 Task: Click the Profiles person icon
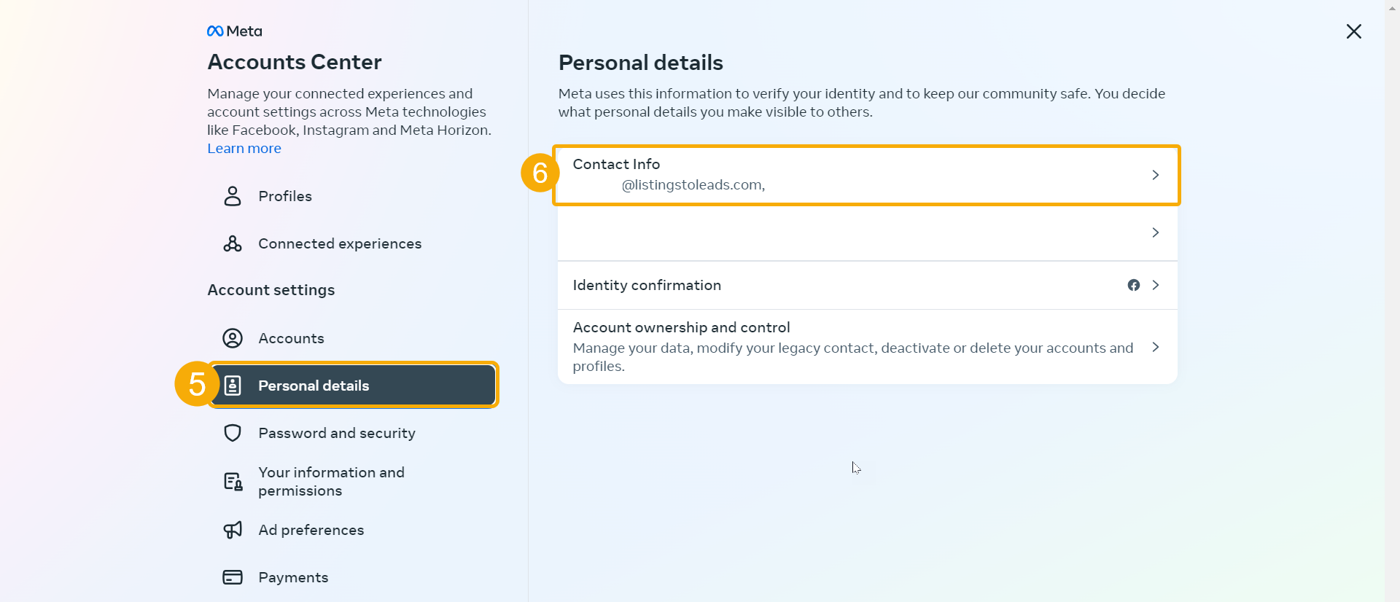[x=233, y=196]
